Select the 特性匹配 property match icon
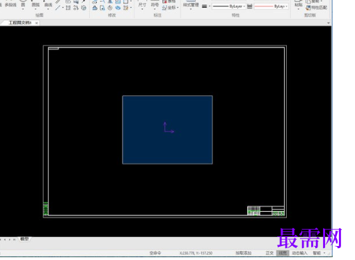355x260 pixels. pyautogui.click(x=317, y=8)
